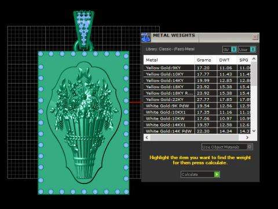Select the Yellow Gold:18KY R... row
The image size is (278, 209).
coord(197,93)
